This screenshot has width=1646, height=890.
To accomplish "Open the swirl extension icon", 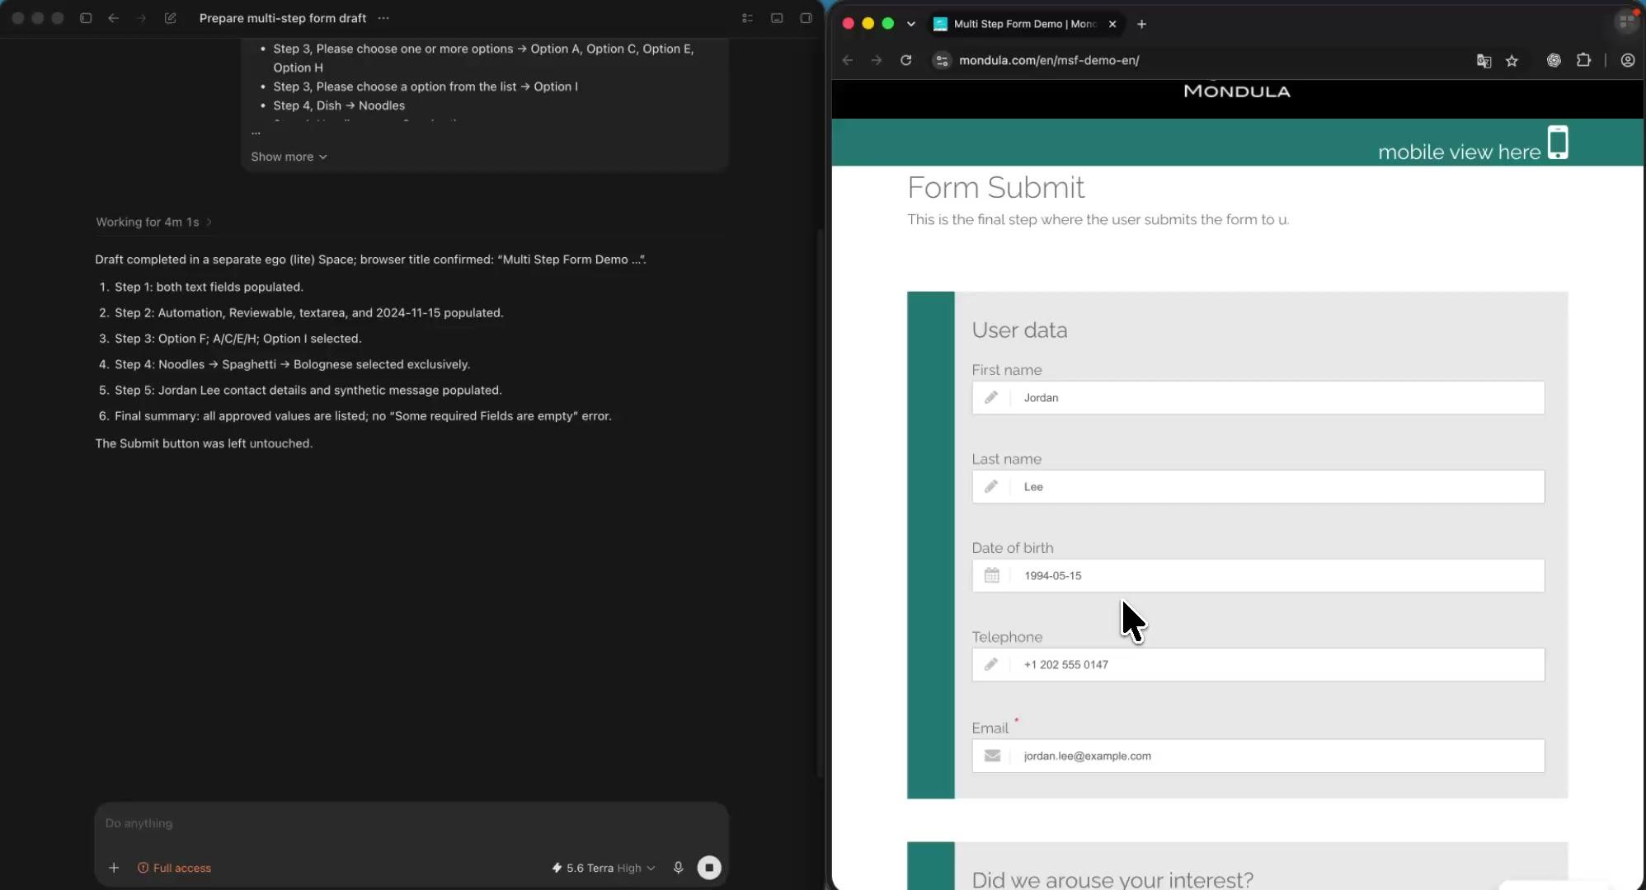I will pos(1554,60).
